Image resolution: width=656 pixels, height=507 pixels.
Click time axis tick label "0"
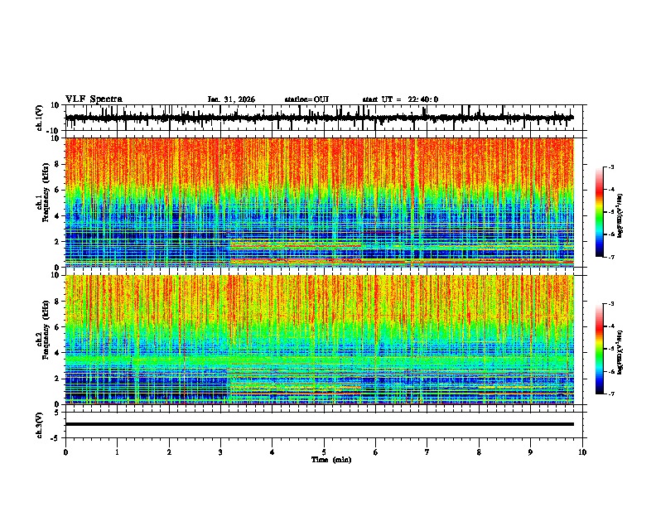[65, 452]
